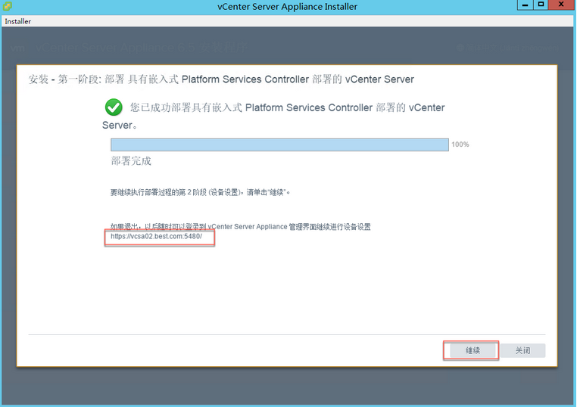Click the 继续 (Continue) button
Screen dimensions: 577x407
tap(473, 350)
